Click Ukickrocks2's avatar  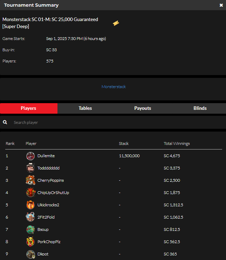coord(30,205)
